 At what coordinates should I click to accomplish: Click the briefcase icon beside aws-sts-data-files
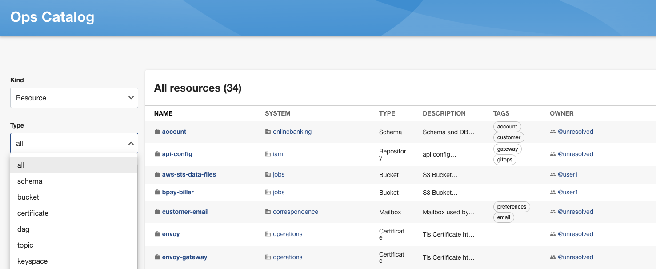(157, 174)
